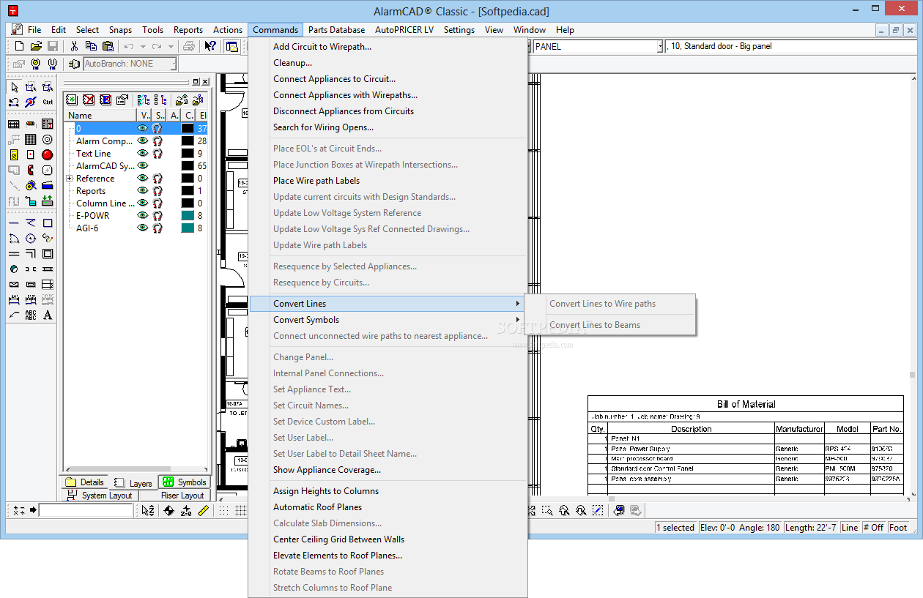Click the command input field at bottom

click(x=86, y=510)
